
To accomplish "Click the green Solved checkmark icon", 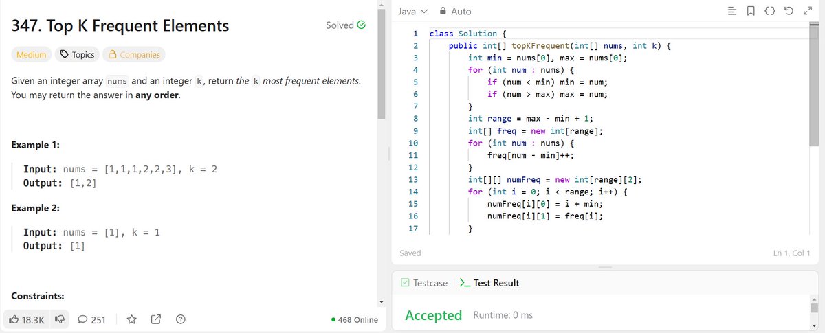I will pyautogui.click(x=362, y=25).
